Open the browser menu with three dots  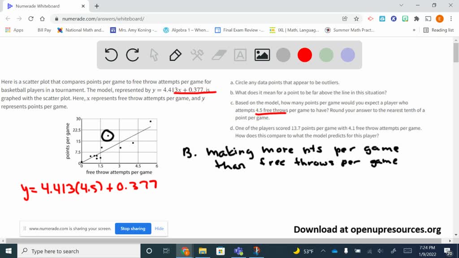point(450,18)
